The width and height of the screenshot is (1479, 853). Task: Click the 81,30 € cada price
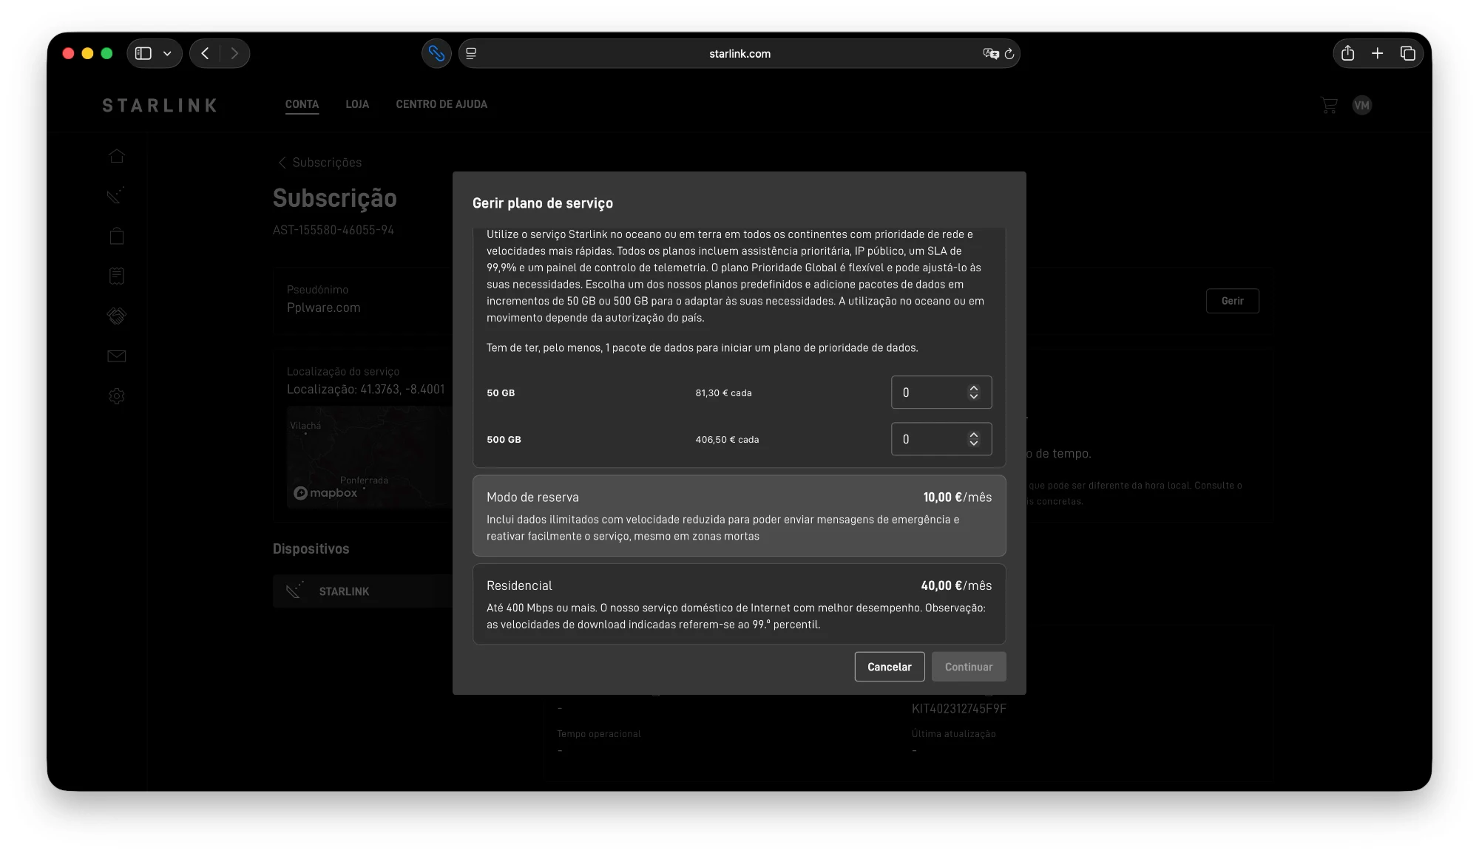tap(723, 393)
